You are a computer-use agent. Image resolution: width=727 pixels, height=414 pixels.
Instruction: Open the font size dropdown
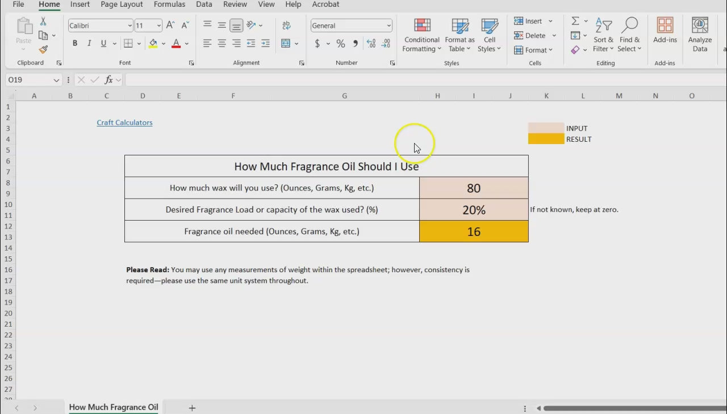[158, 26]
